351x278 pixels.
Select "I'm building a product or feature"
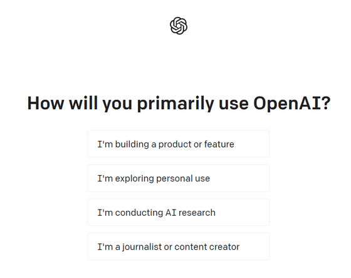179,144
